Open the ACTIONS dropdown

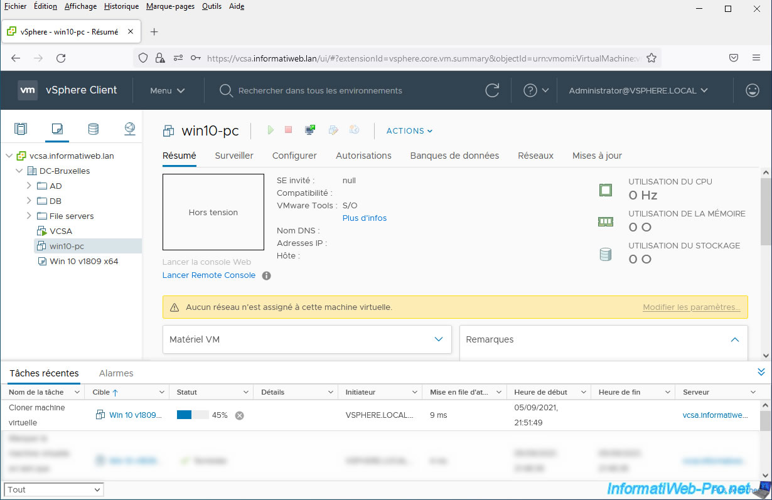(409, 130)
